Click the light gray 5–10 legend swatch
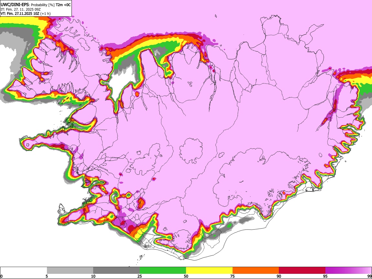This screenshot has width=372, height=279. 70,271
